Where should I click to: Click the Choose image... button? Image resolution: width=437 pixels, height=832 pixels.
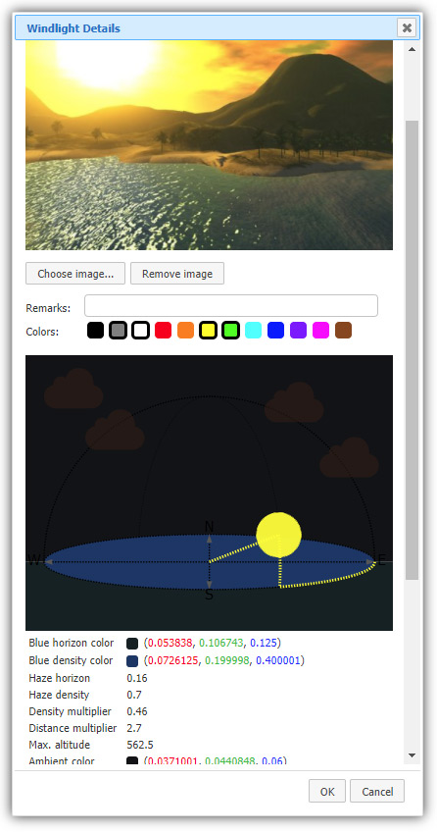click(75, 274)
